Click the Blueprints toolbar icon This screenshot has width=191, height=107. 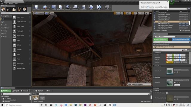pos(75,8)
